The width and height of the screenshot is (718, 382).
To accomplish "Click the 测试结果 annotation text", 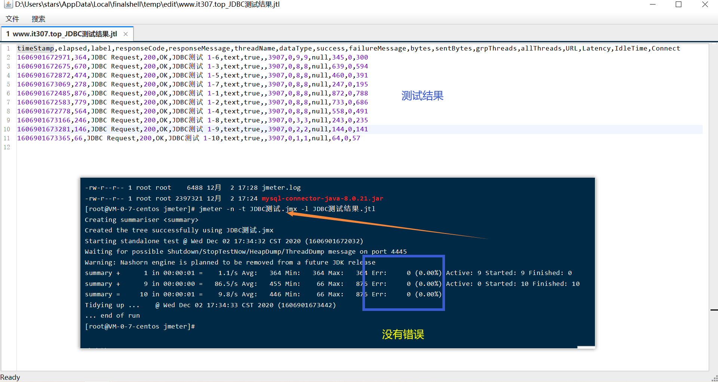I will coord(422,96).
